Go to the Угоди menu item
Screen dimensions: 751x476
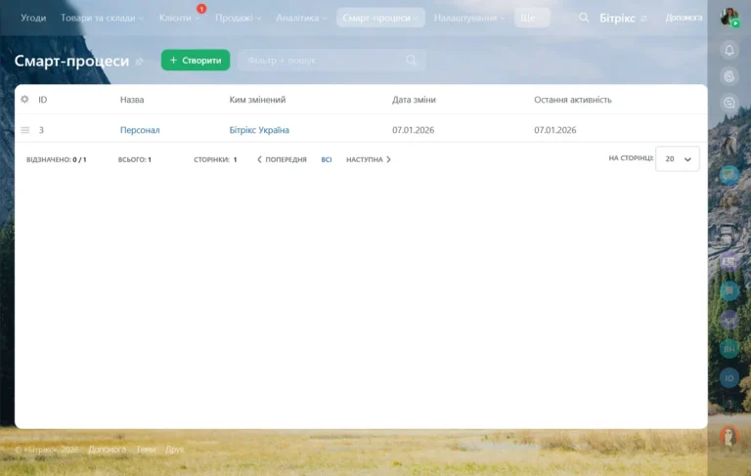pyautogui.click(x=33, y=18)
